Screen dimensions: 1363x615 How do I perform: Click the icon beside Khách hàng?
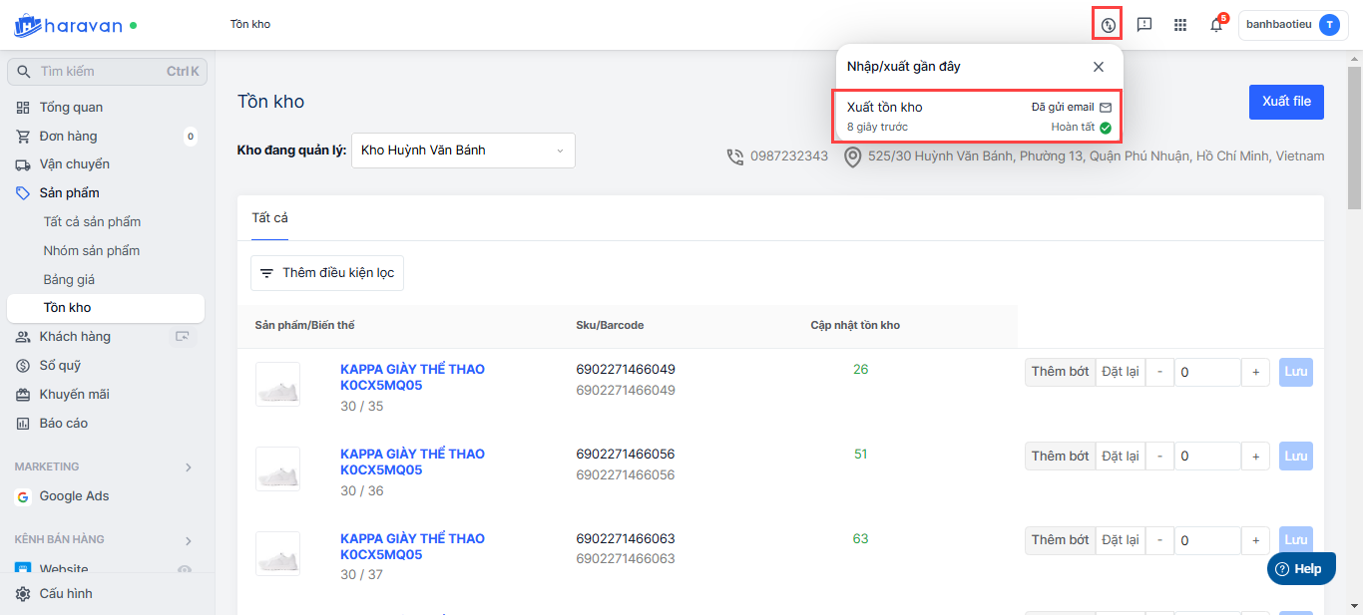[183, 337]
